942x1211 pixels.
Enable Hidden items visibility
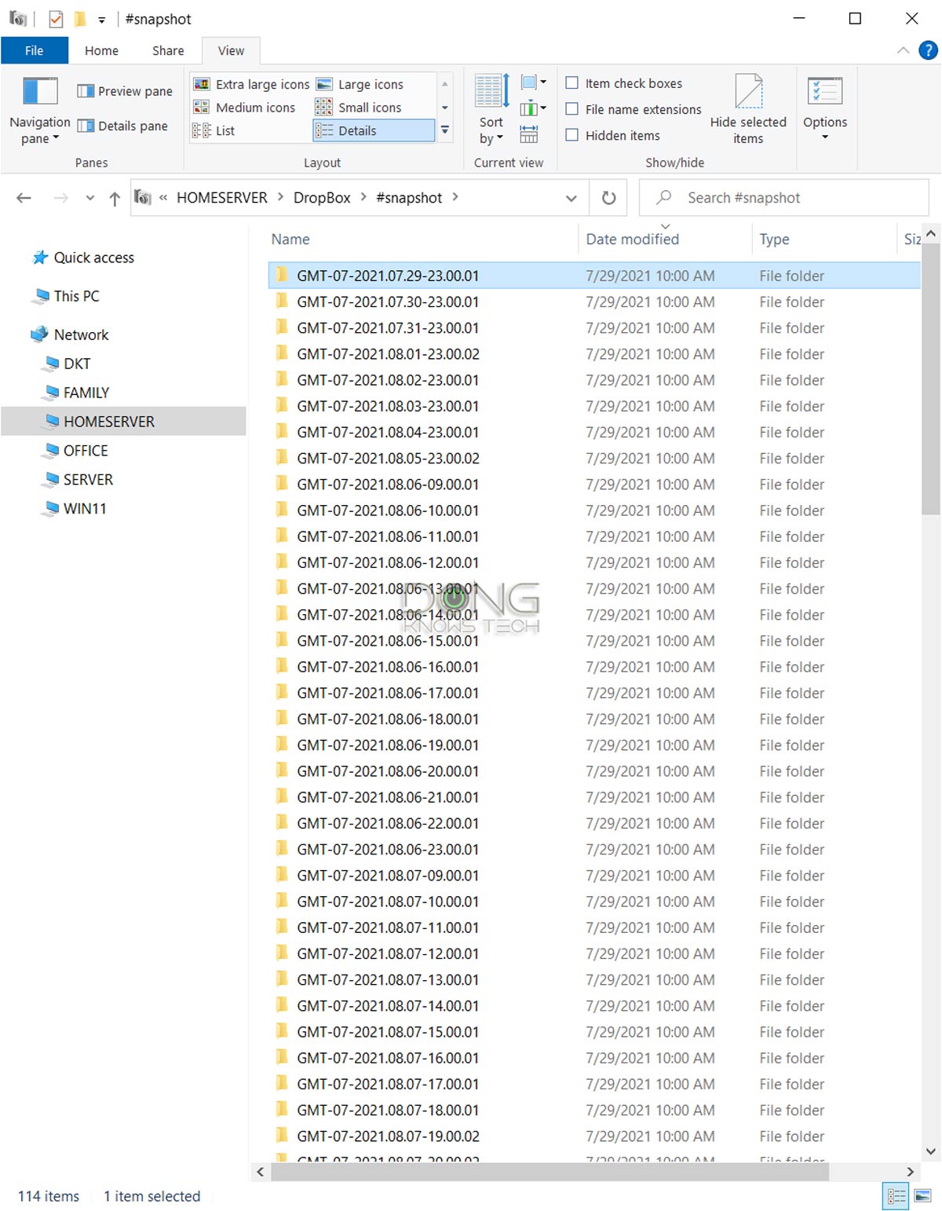tap(572, 135)
